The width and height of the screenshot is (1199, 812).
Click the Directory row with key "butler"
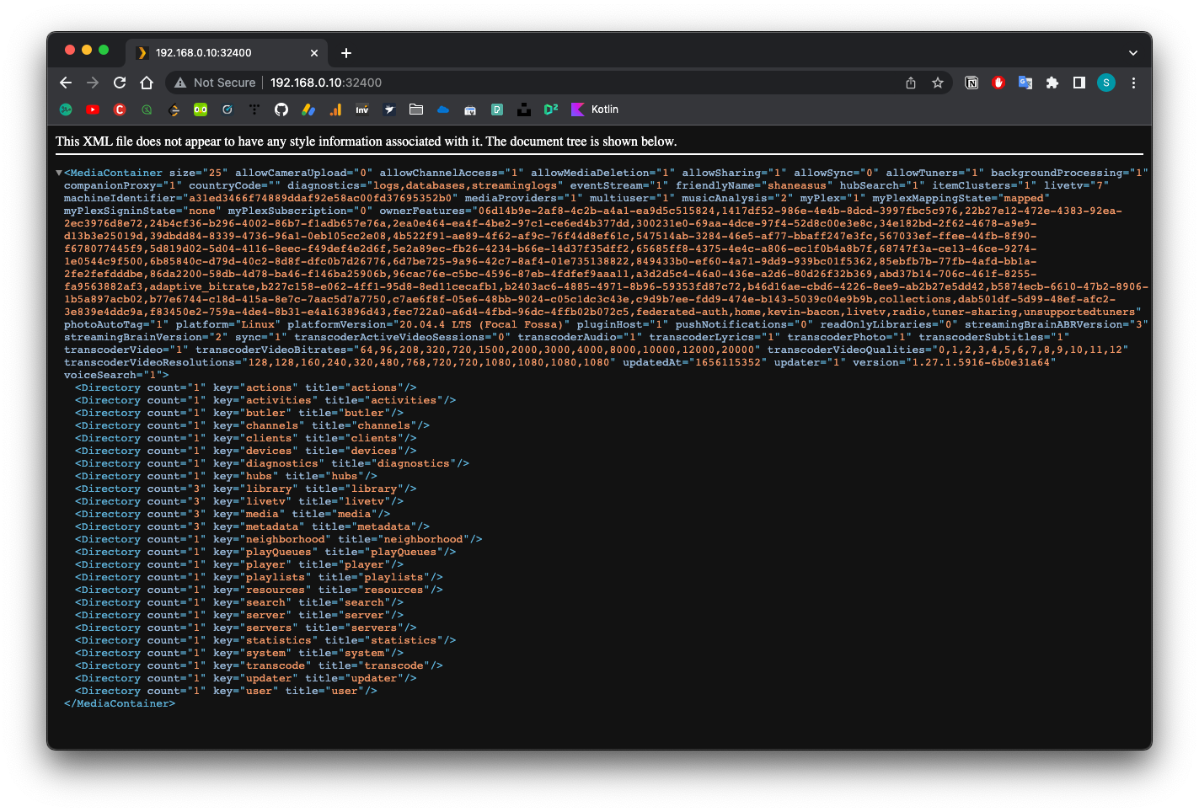[239, 413]
